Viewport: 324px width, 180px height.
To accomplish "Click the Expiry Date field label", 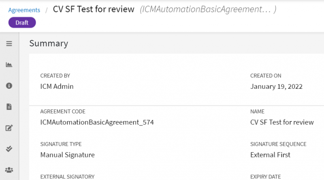I will (265, 176).
